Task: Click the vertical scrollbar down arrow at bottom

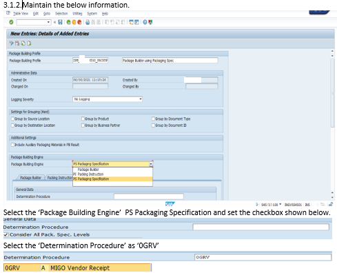Action: click(x=332, y=197)
